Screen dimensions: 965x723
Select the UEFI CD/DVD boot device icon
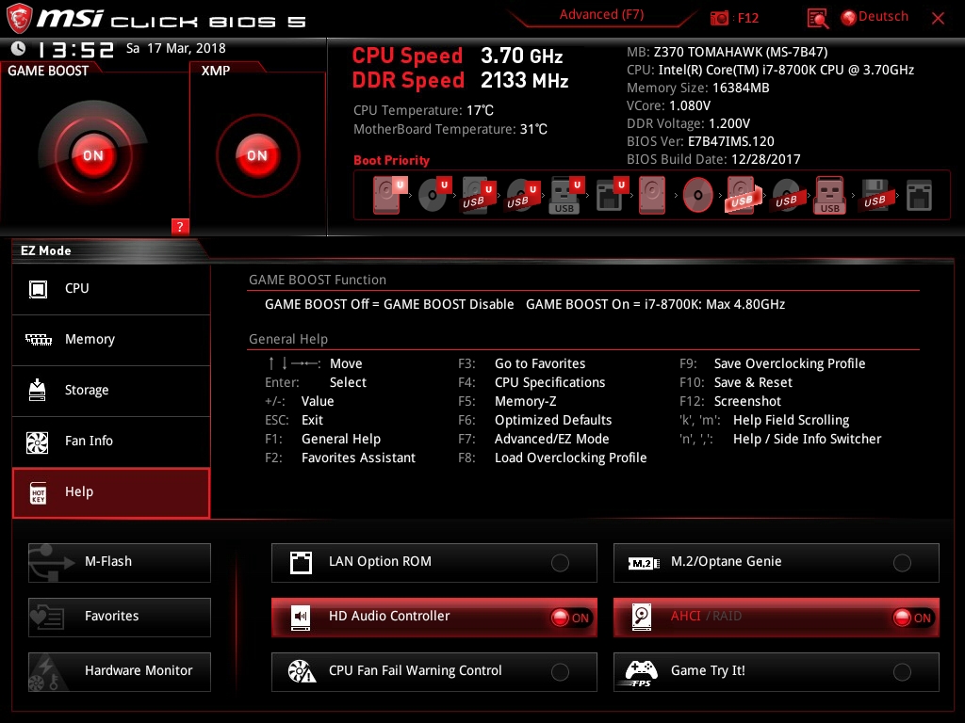[x=434, y=195]
